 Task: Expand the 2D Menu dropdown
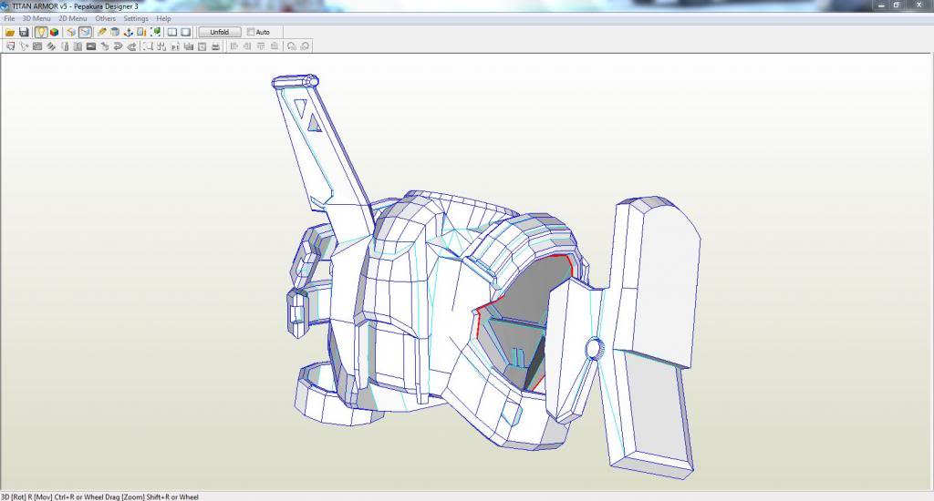coord(73,18)
